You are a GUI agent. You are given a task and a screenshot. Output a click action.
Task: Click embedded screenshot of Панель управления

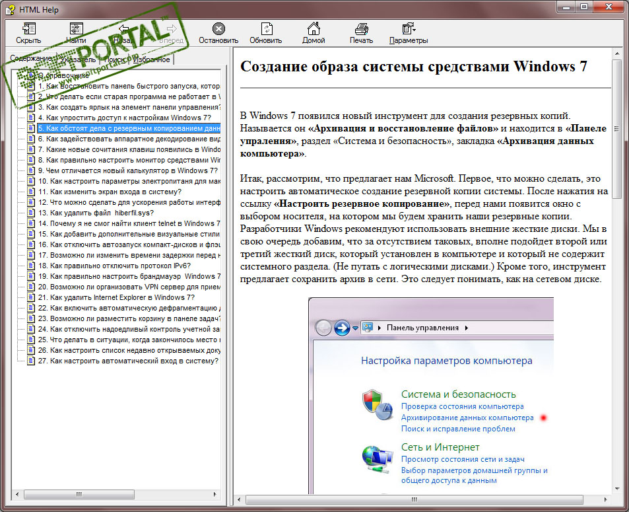(431, 396)
